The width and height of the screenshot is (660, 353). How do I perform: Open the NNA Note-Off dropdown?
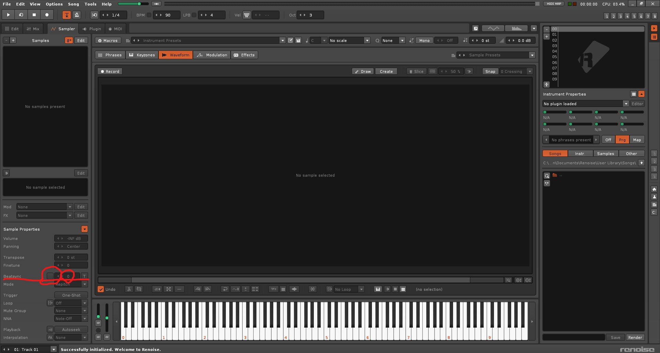71,319
